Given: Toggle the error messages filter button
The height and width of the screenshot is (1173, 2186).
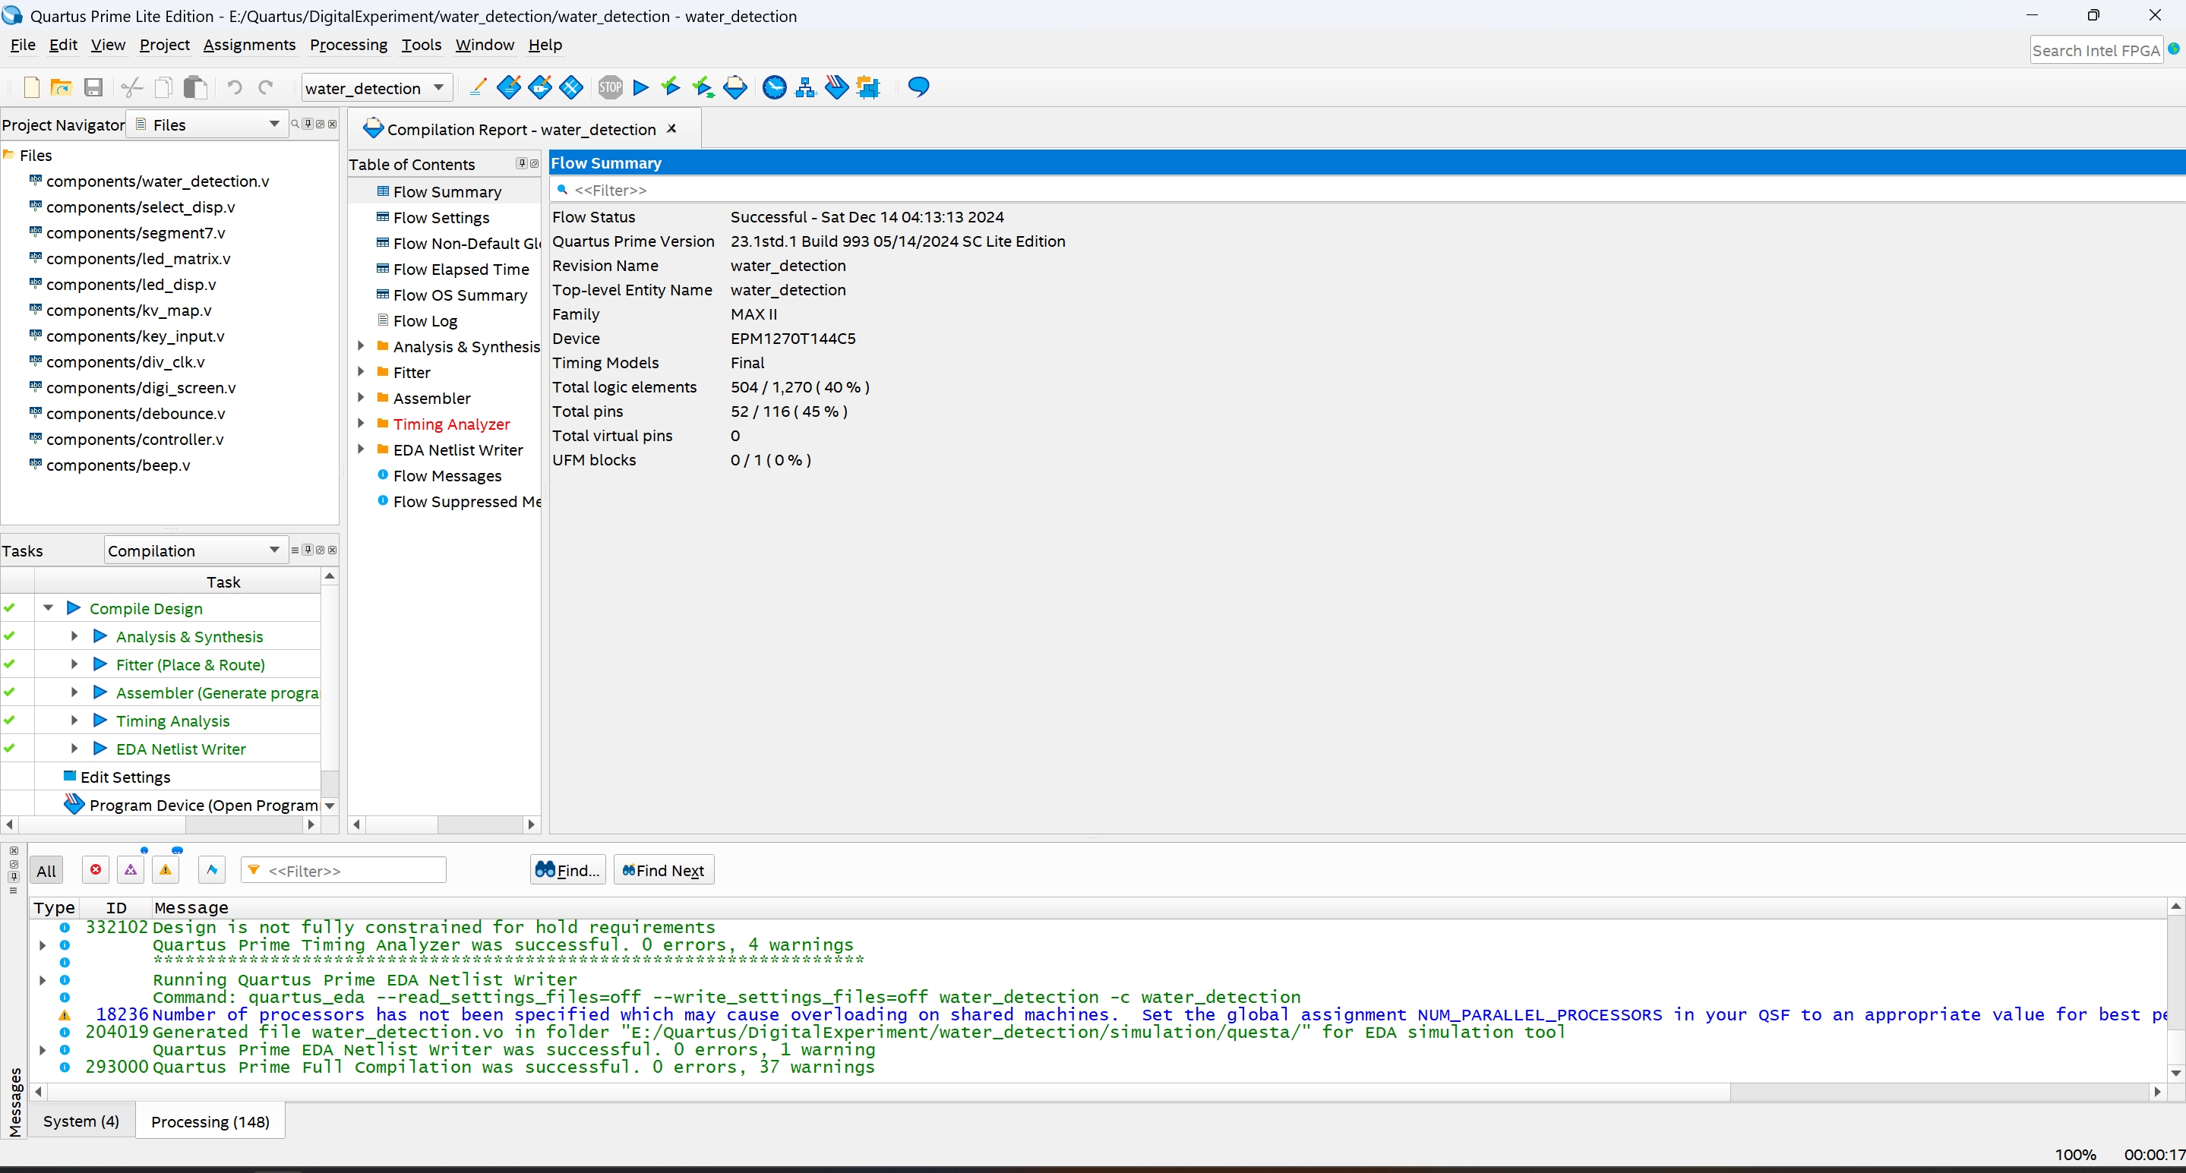Looking at the screenshot, I should tap(96, 870).
